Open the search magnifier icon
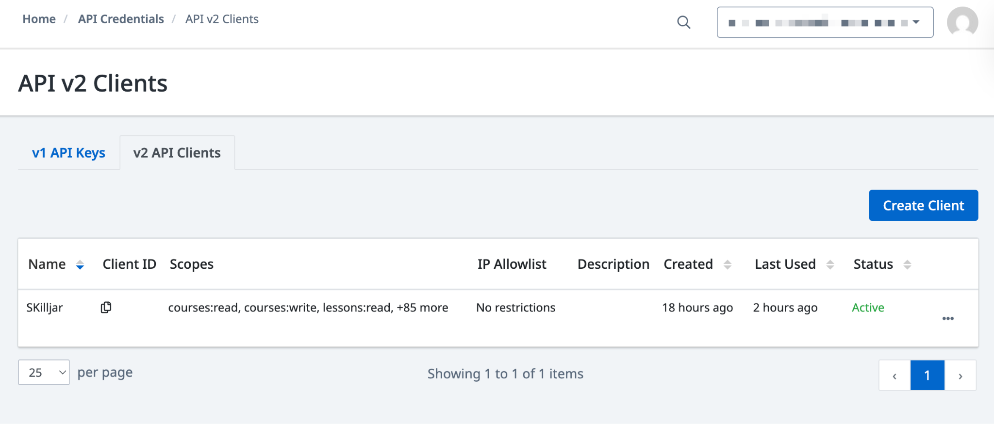 (x=683, y=22)
